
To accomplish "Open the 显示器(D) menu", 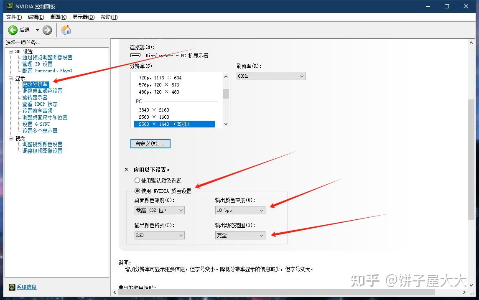I will click(x=84, y=17).
